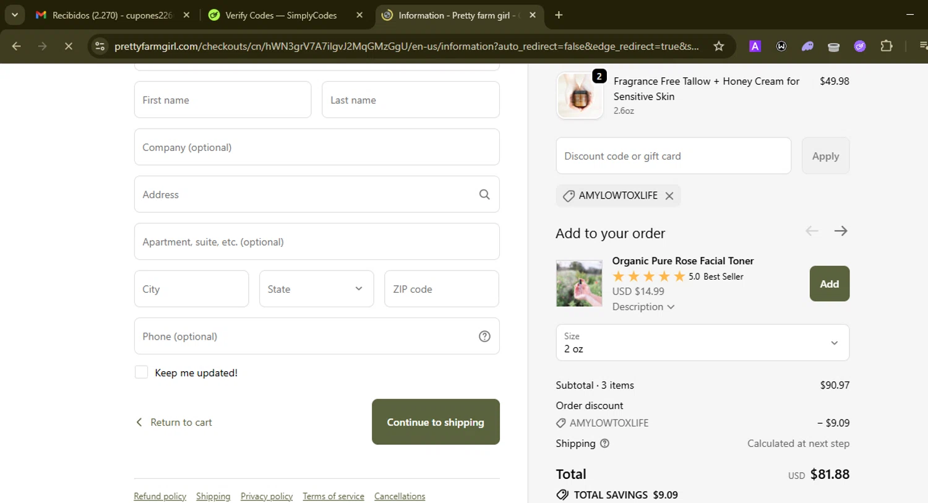Open the Refund policy link
This screenshot has height=503, width=928.
[x=160, y=496]
